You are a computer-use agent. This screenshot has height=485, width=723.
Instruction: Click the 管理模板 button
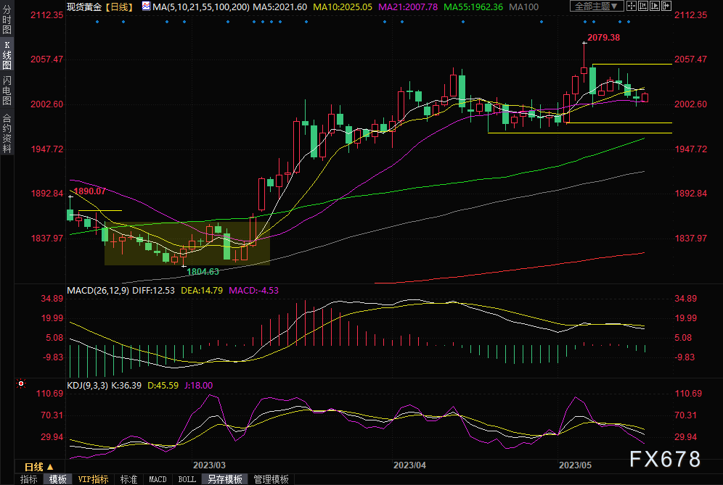pyautogui.click(x=271, y=479)
